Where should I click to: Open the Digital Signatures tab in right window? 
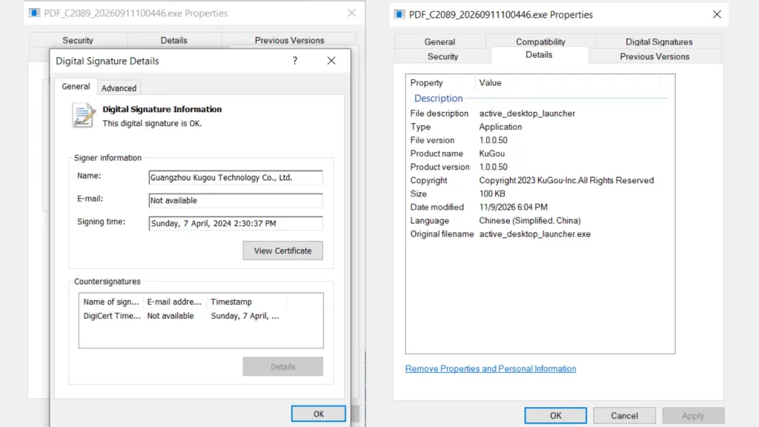pos(659,42)
